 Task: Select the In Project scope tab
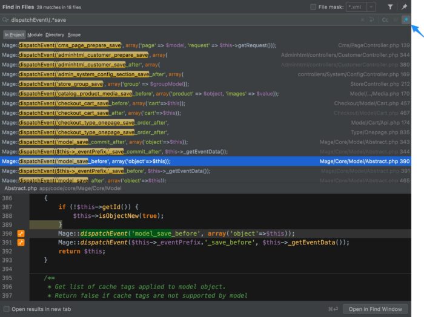click(x=15, y=34)
